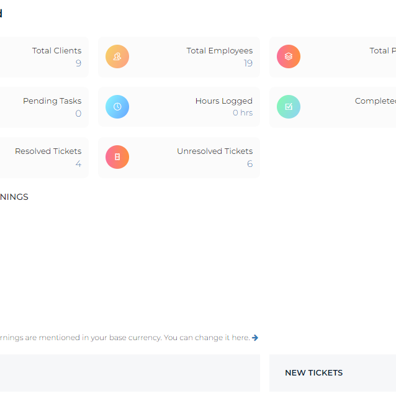Open the Resolved Tickets label
Viewport: 396px width, 396px height.
pyautogui.click(x=48, y=151)
